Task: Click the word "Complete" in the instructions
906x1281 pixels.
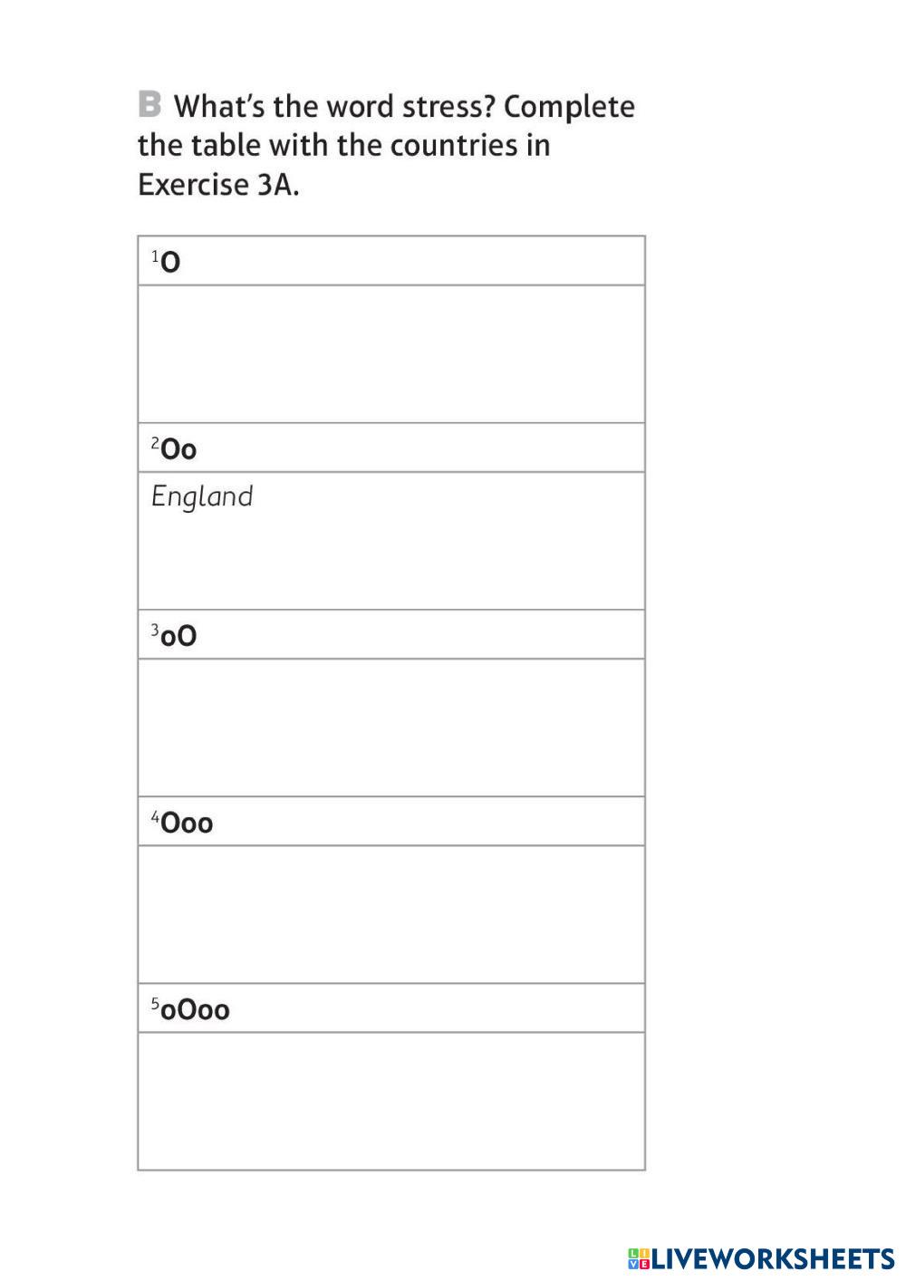Action: (x=569, y=107)
